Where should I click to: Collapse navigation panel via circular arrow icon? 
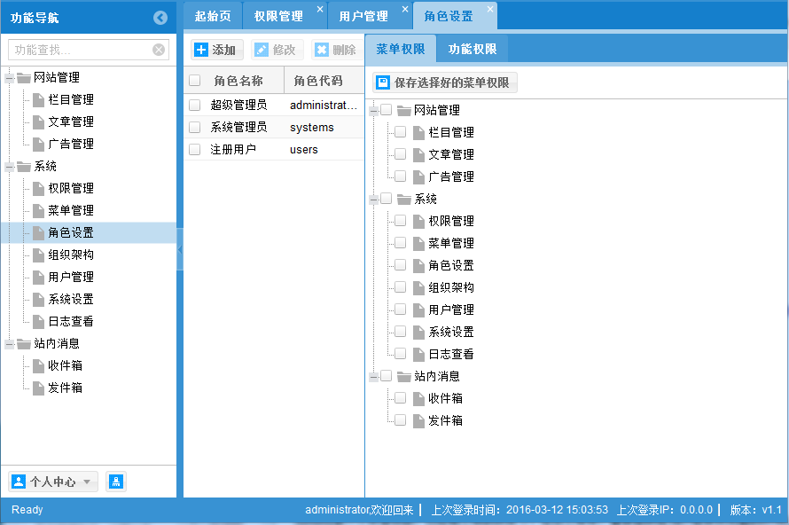click(x=160, y=17)
